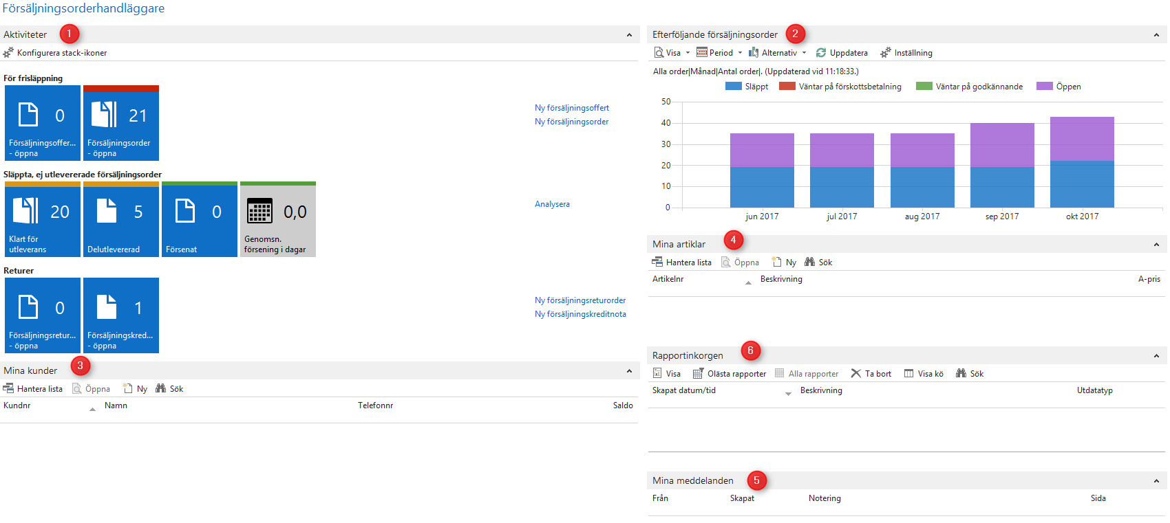Open the Visa dropdown arrow in chart toolbar
Screen dimensions: 1170x523
pos(688,53)
